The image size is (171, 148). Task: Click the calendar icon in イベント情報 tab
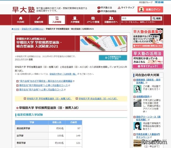point(93,18)
